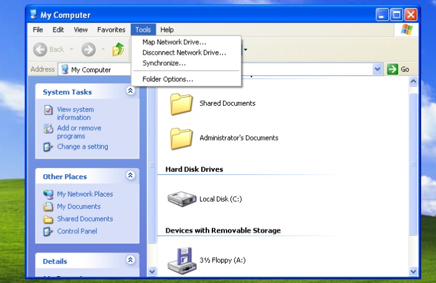Click the My Documents sidebar icon
436x283 pixels.
point(48,206)
